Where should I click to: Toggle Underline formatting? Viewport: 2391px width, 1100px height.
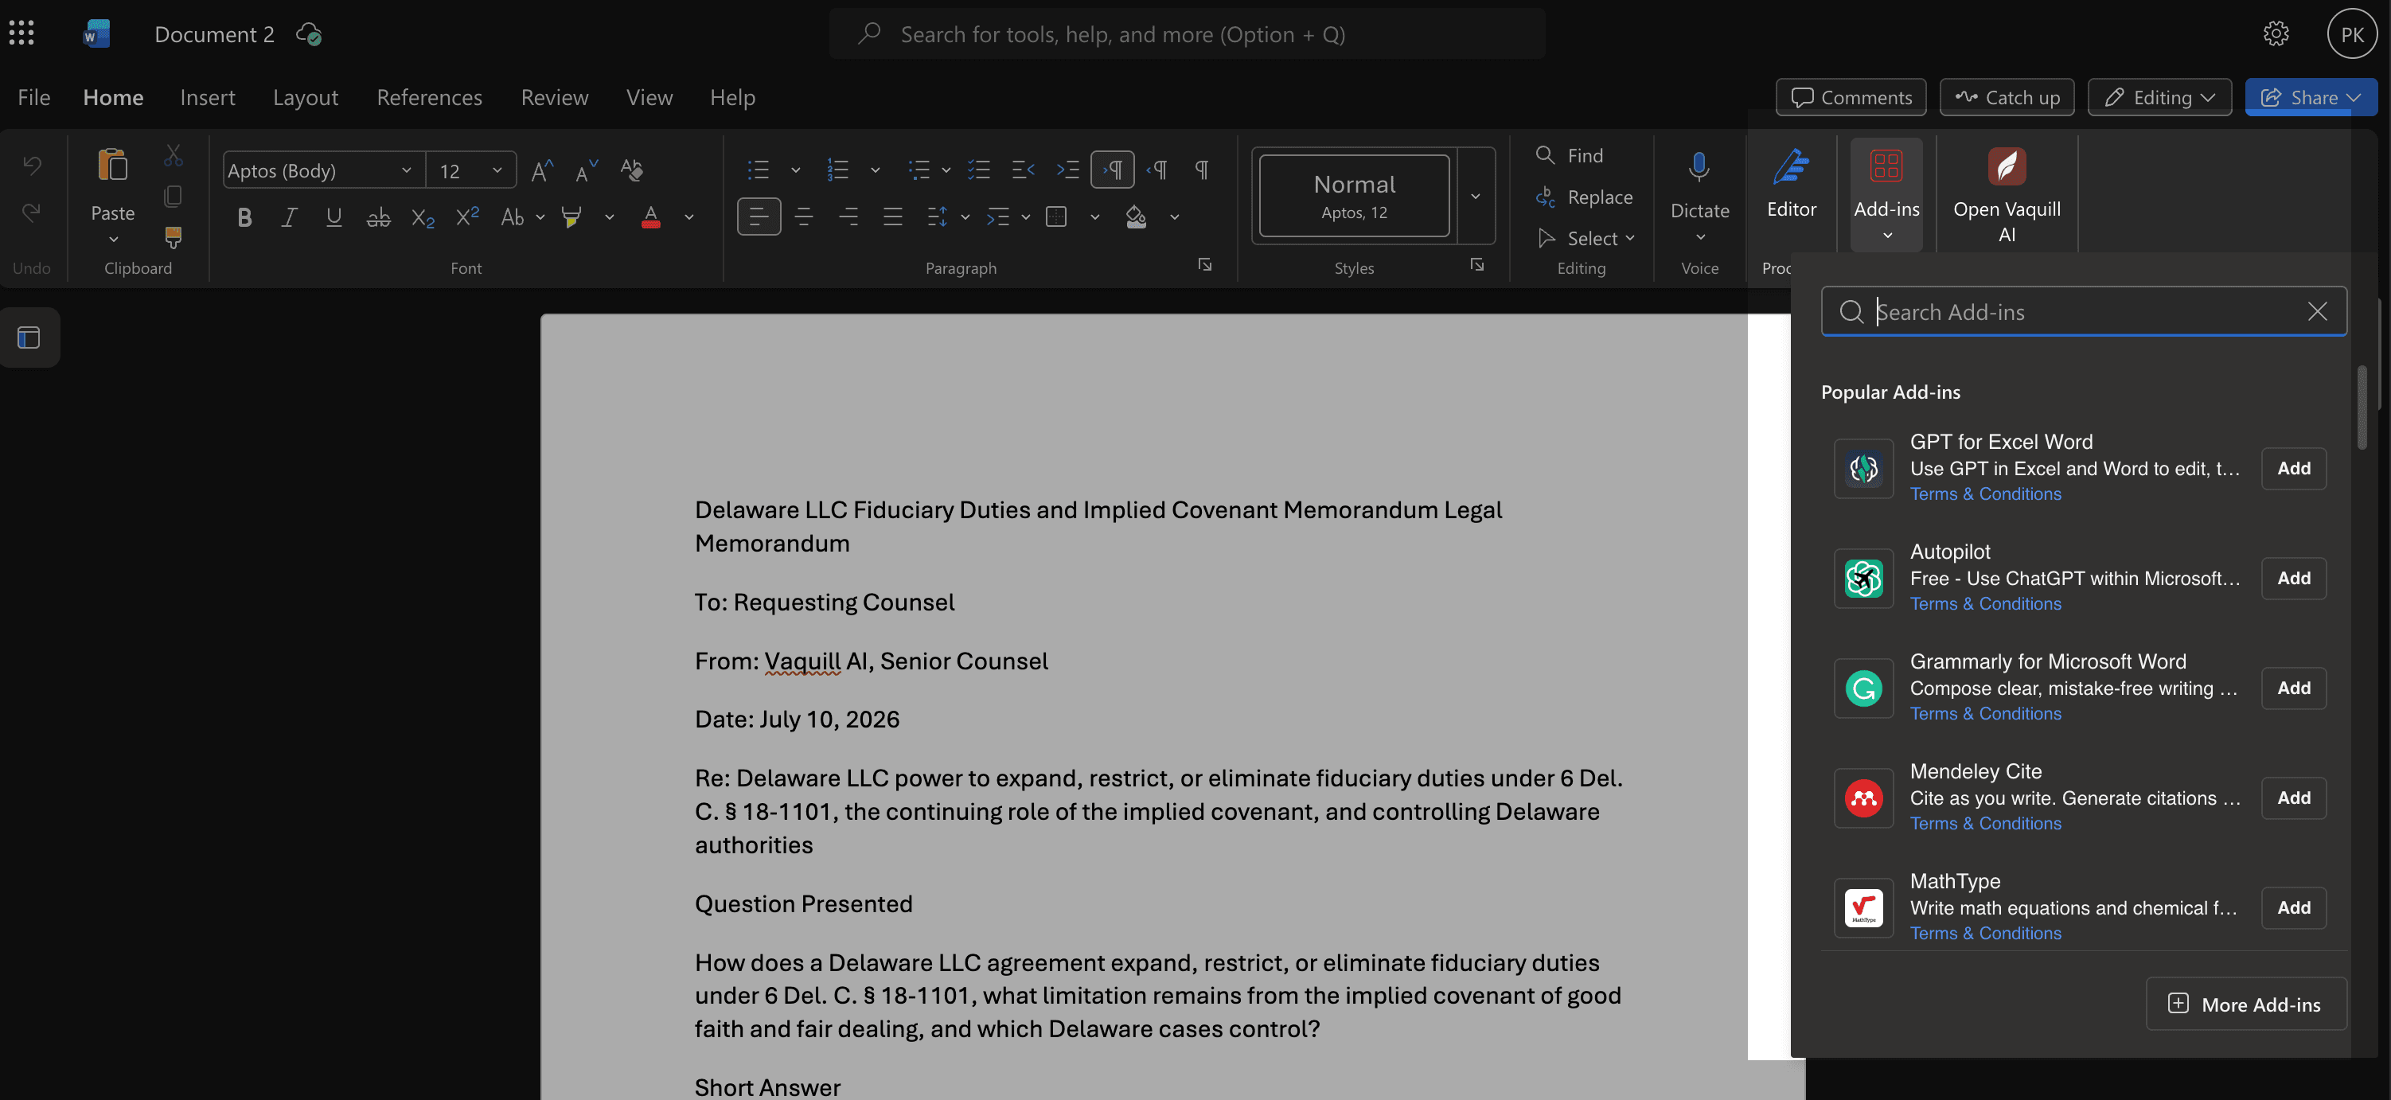pyautogui.click(x=333, y=217)
